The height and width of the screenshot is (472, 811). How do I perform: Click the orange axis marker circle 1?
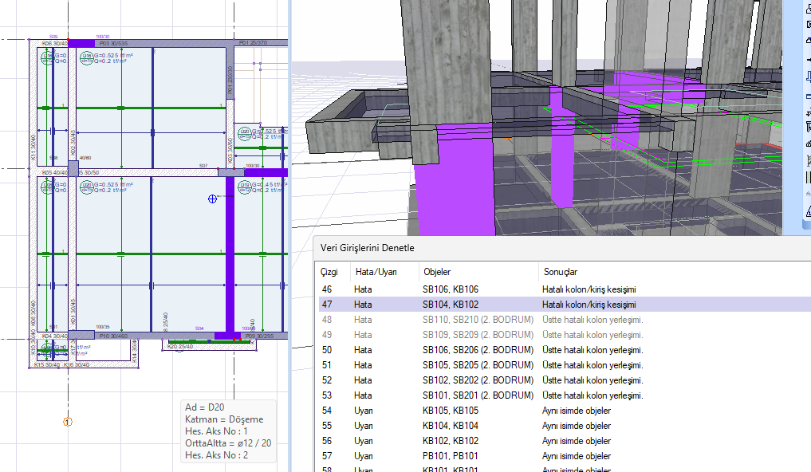[x=67, y=421]
